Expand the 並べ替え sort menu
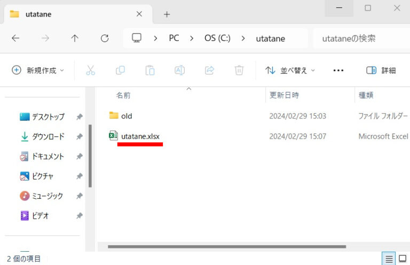The image size is (410, 265). (x=290, y=70)
